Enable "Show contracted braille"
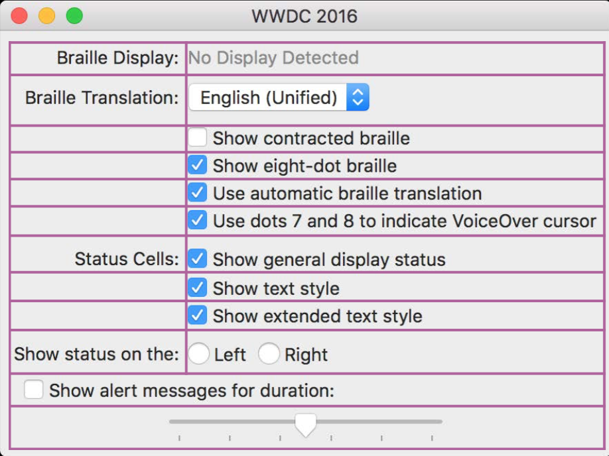This screenshot has width=609, height=456. click(x=197, y=138)
